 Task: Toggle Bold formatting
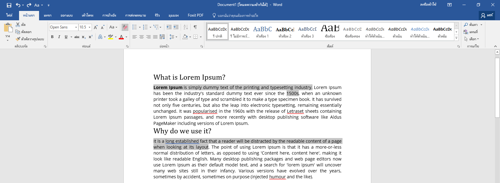tap(52, 37)
